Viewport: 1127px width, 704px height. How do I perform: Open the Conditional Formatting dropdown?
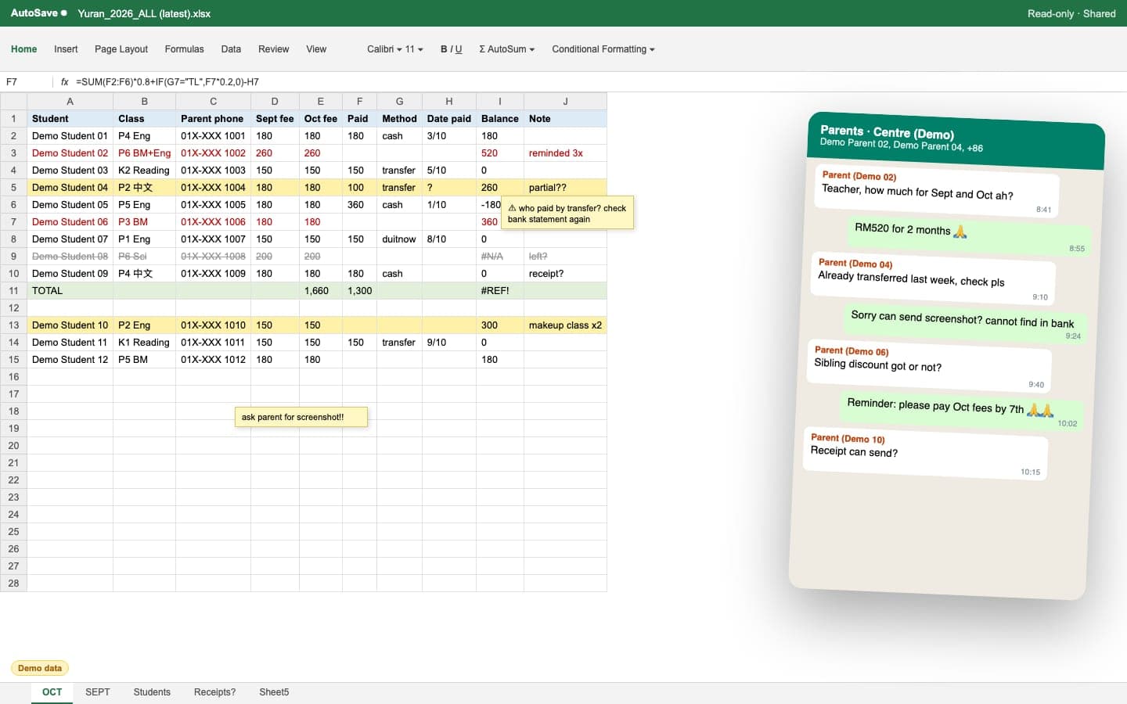pyautogui.click(x=603, y=49)
